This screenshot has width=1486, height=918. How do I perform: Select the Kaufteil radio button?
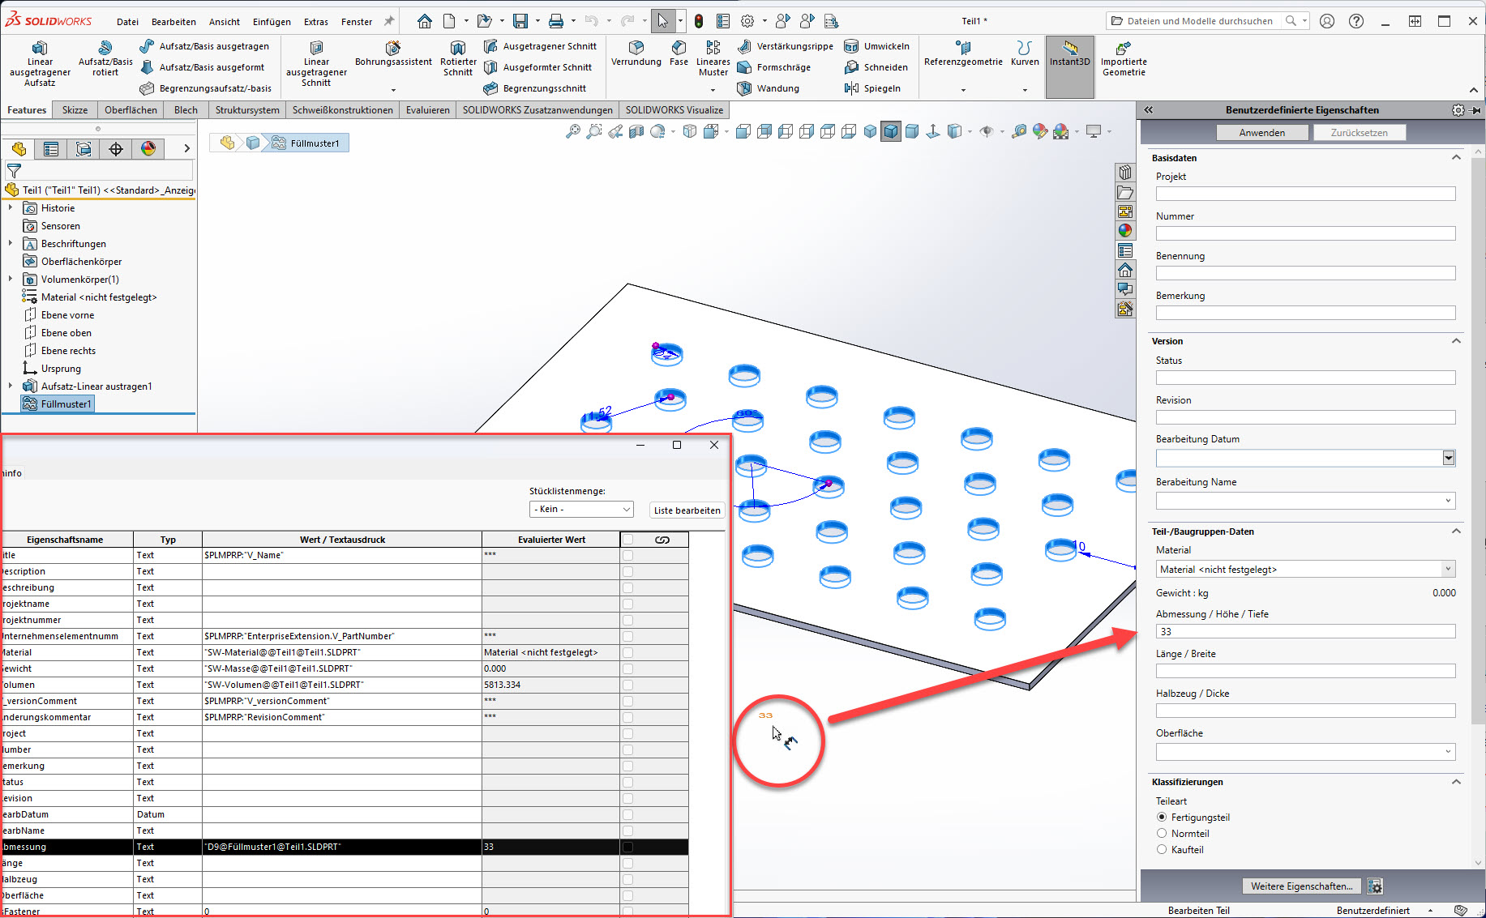1162,849
